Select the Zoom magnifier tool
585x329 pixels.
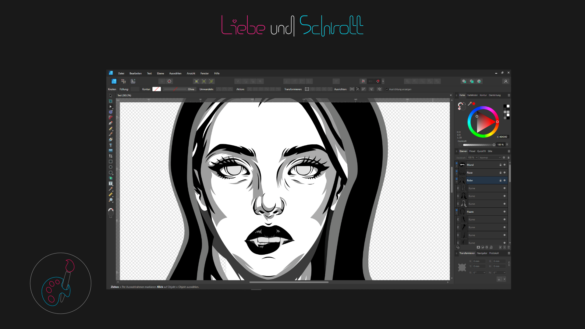tap(111, 200)
